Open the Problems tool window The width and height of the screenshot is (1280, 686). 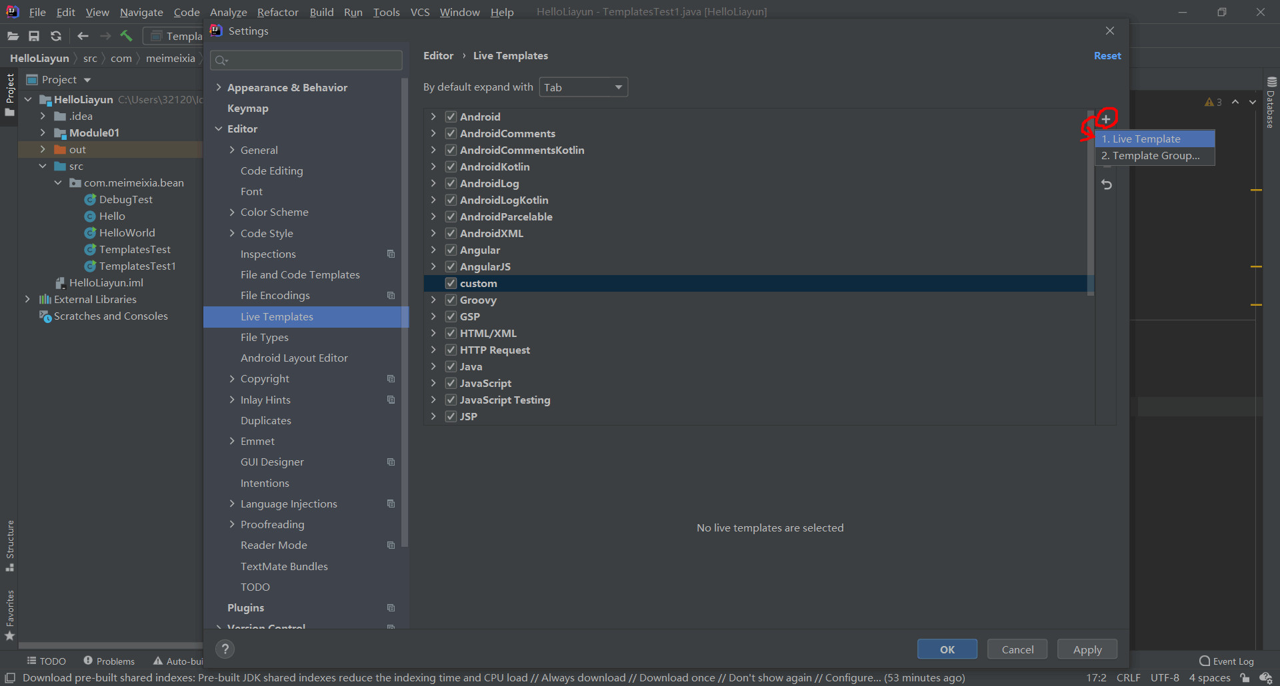point(109,661)
